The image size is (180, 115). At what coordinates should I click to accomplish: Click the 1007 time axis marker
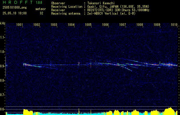pos(122,24)
